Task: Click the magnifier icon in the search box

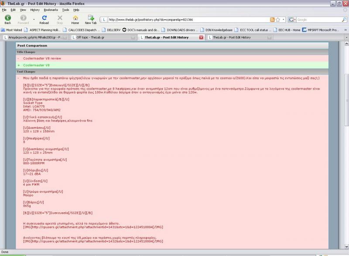Action: point(344,20)
